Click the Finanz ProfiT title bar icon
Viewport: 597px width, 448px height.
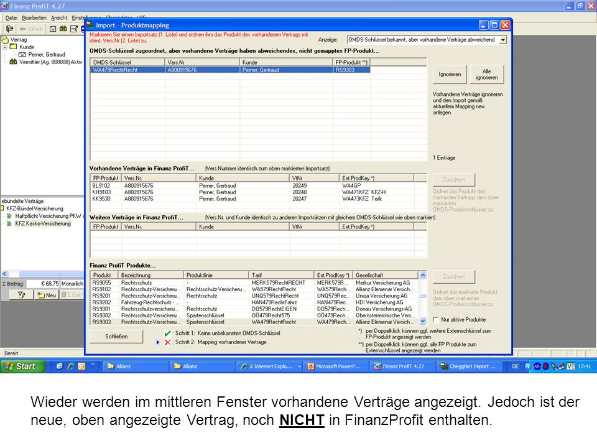[x=4, y=6]
